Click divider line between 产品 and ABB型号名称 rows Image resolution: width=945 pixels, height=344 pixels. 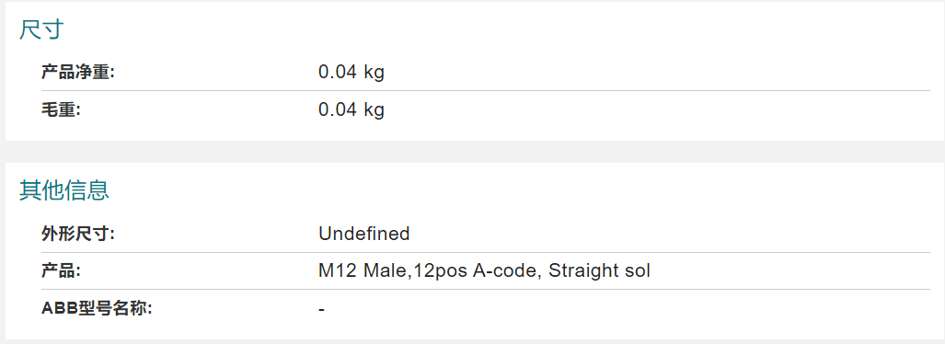(486, 290)
